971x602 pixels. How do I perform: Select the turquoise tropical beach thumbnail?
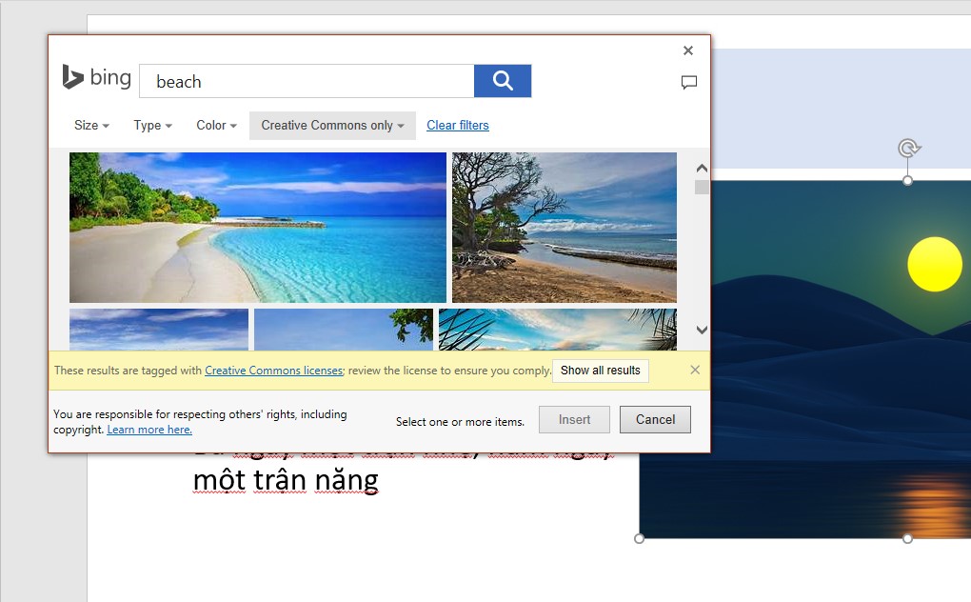(257, 228)
